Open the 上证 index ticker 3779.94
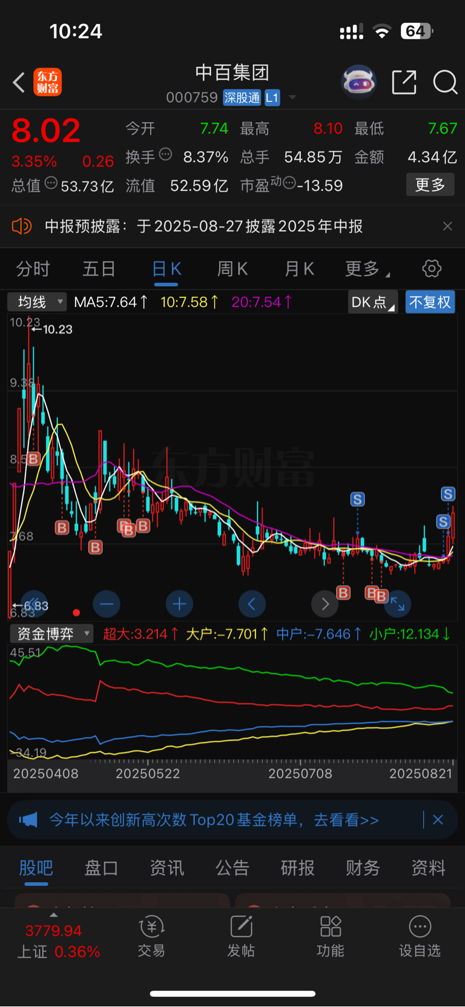The width and height of the screenshot is (465, 1007). point(53,930)
